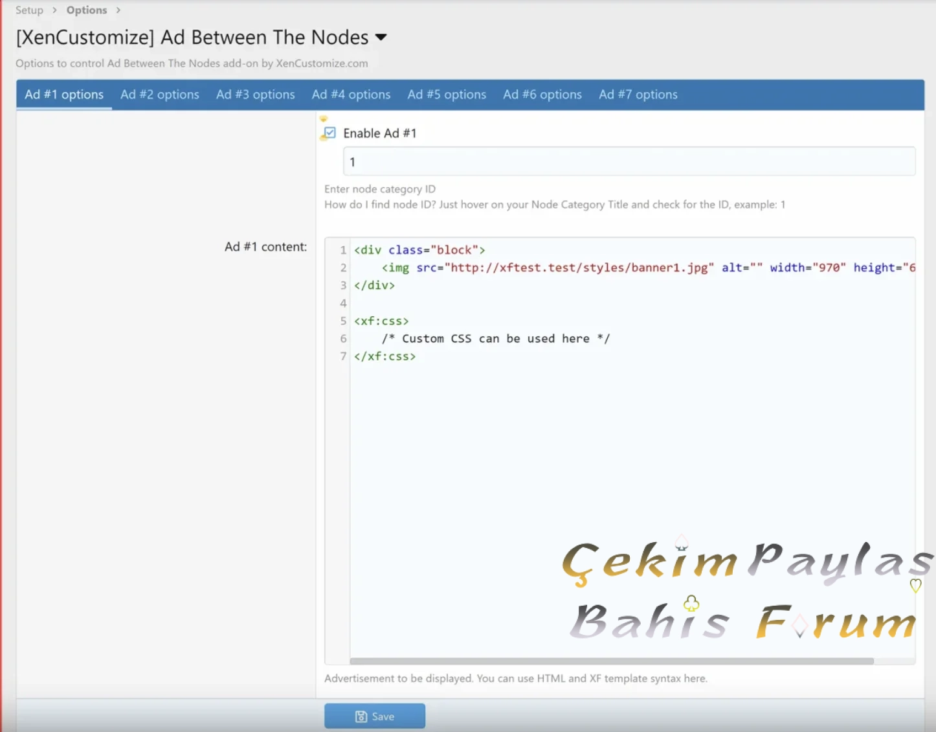936x732 pixels.
Task: Click the club symbol in the watermark
Action: [x=691, y=604]
